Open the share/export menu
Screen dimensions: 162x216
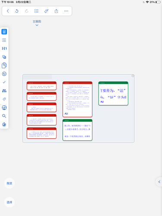56,11
